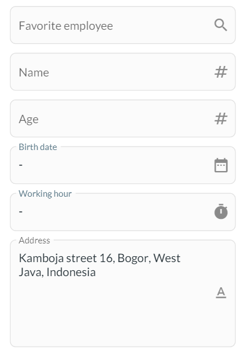
Task: Place cursor in "Java, Indonesia" line
Action: coord(57,272)
